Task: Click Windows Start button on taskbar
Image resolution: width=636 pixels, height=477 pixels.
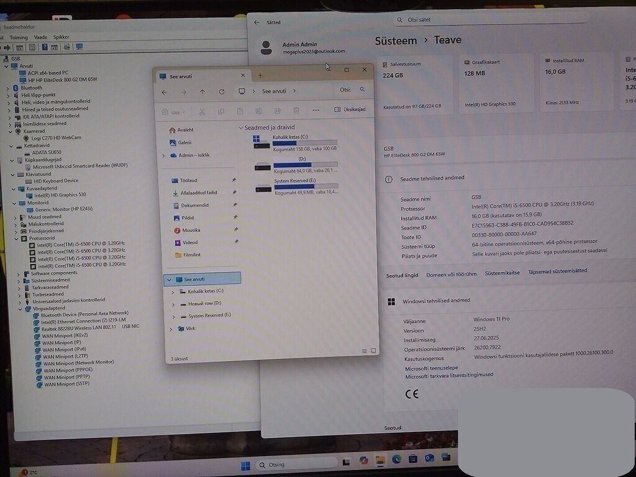Action: (245, 466)
